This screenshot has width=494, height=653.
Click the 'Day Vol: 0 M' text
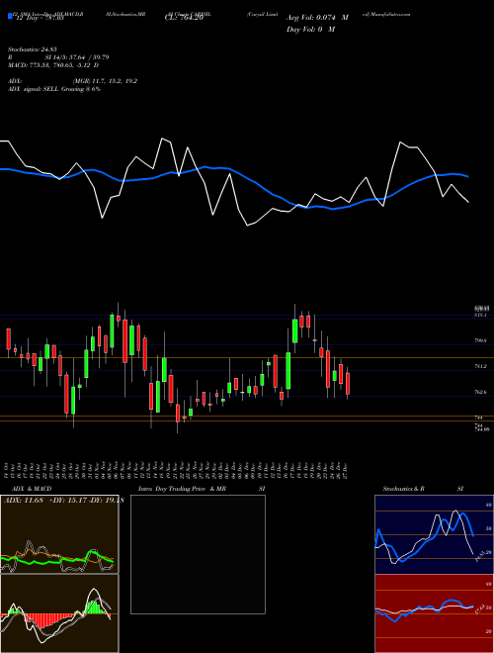click(310, 30)
